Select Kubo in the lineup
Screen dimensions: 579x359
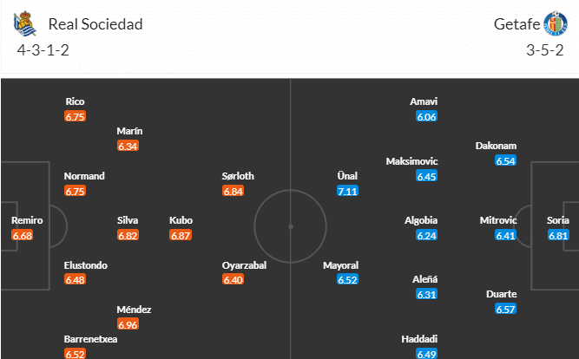click(x=181, y=220)
